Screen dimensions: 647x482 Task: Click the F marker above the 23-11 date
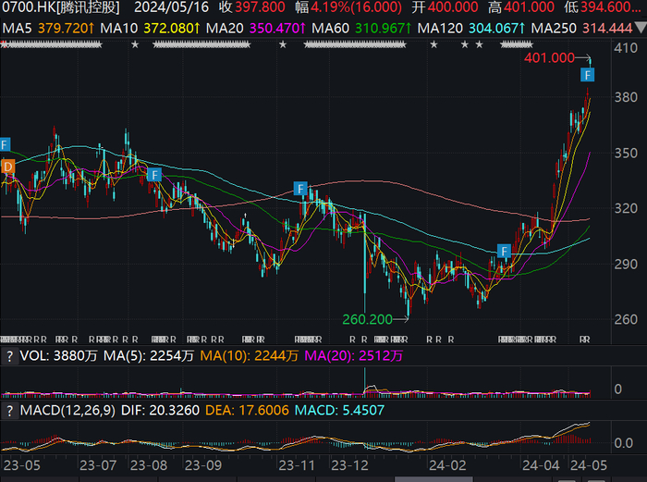tap(300, 189)
